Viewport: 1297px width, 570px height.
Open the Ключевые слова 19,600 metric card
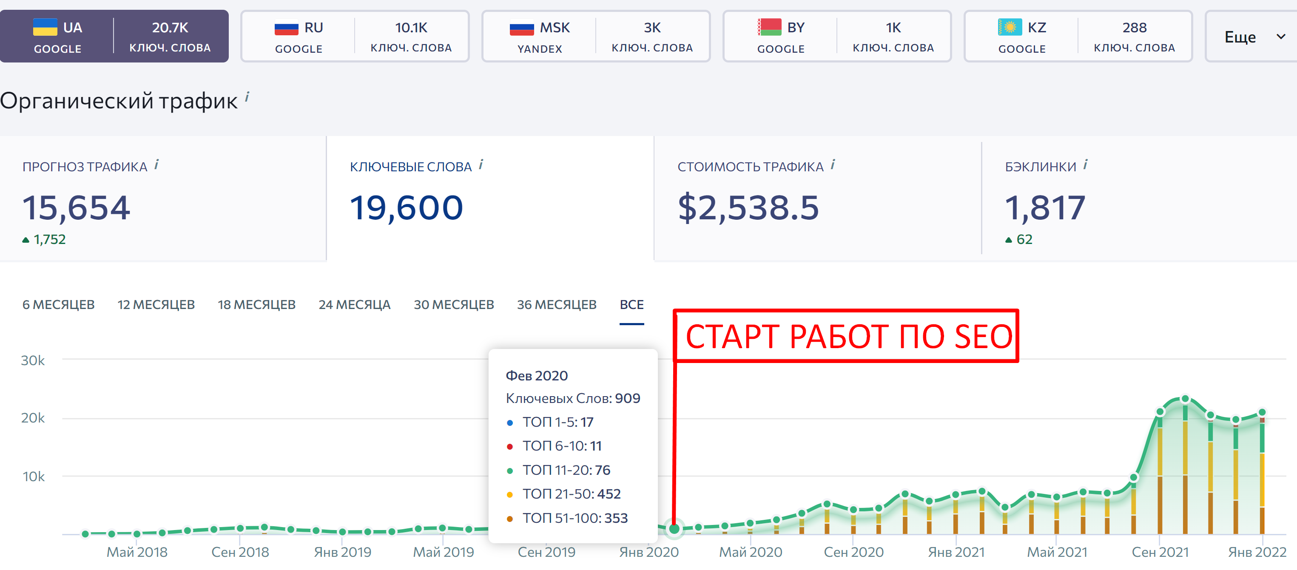point(490,199)
